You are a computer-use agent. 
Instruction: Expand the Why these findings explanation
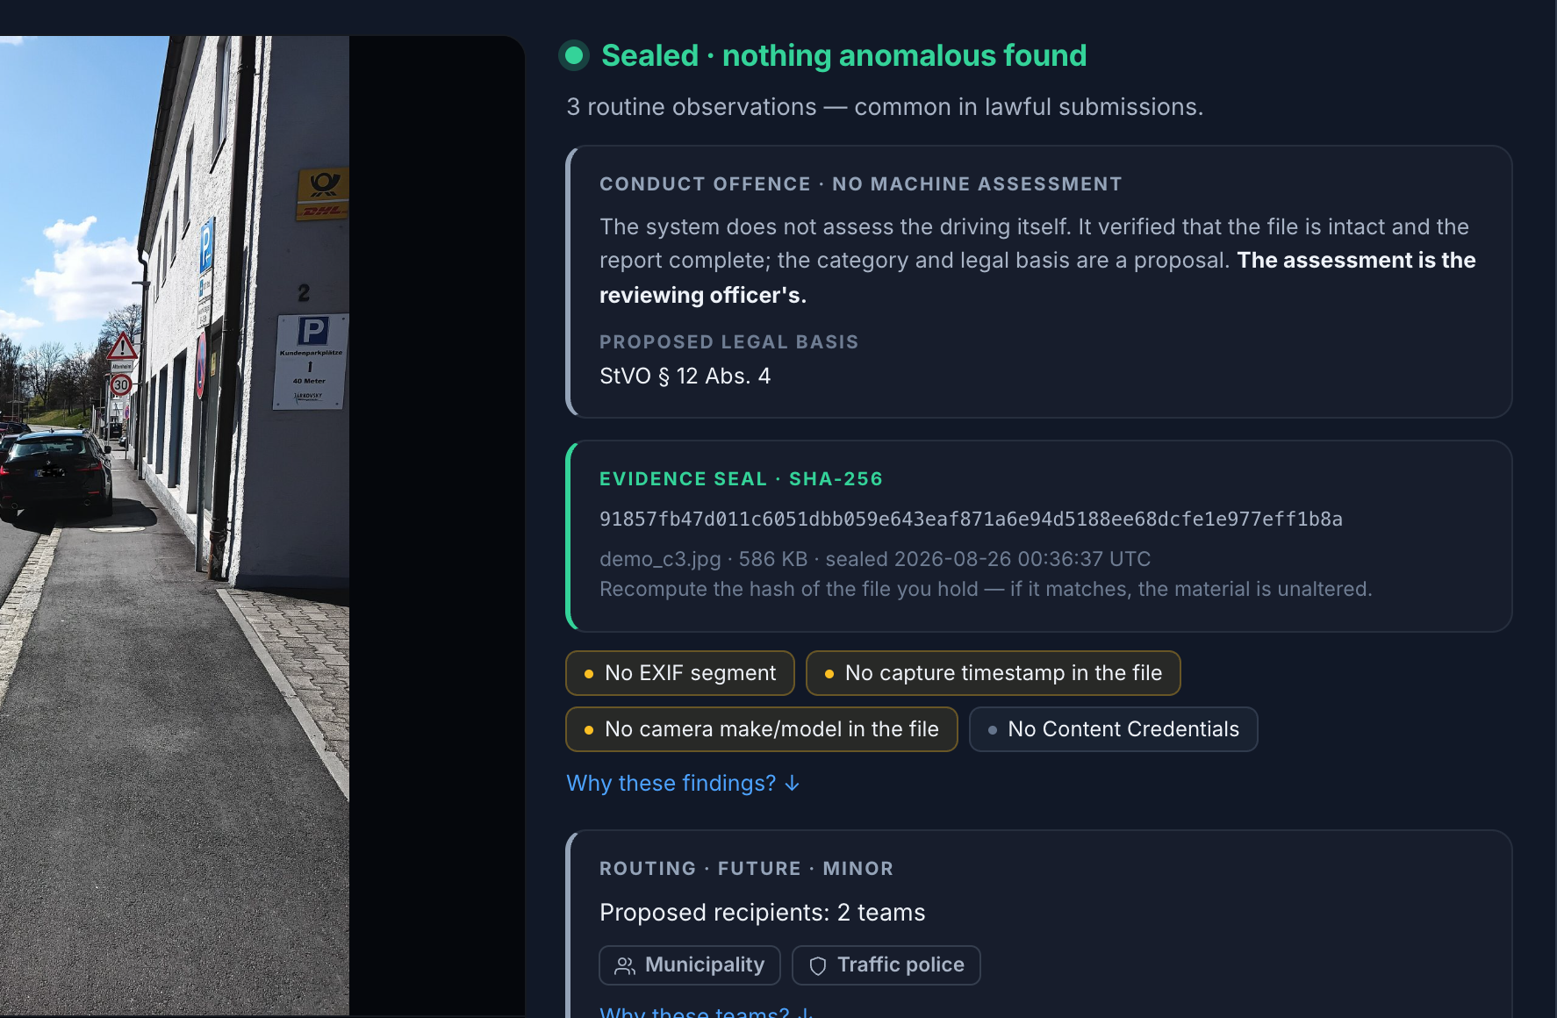683,783
